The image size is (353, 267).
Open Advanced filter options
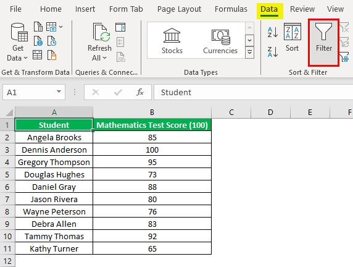pos(344,57)
